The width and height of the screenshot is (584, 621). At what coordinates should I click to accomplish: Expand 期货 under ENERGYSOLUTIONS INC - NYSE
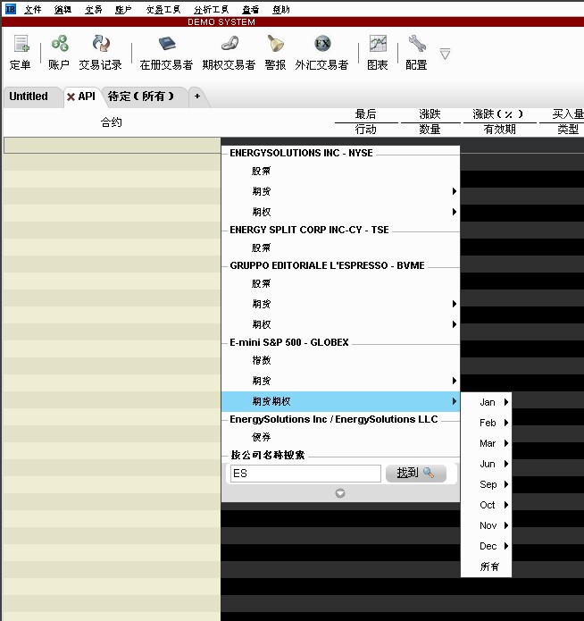point(340,192)
